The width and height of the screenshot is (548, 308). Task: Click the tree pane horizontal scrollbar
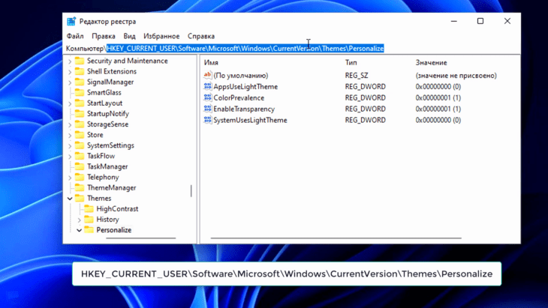pyautogui.click(x=140, y=238)
